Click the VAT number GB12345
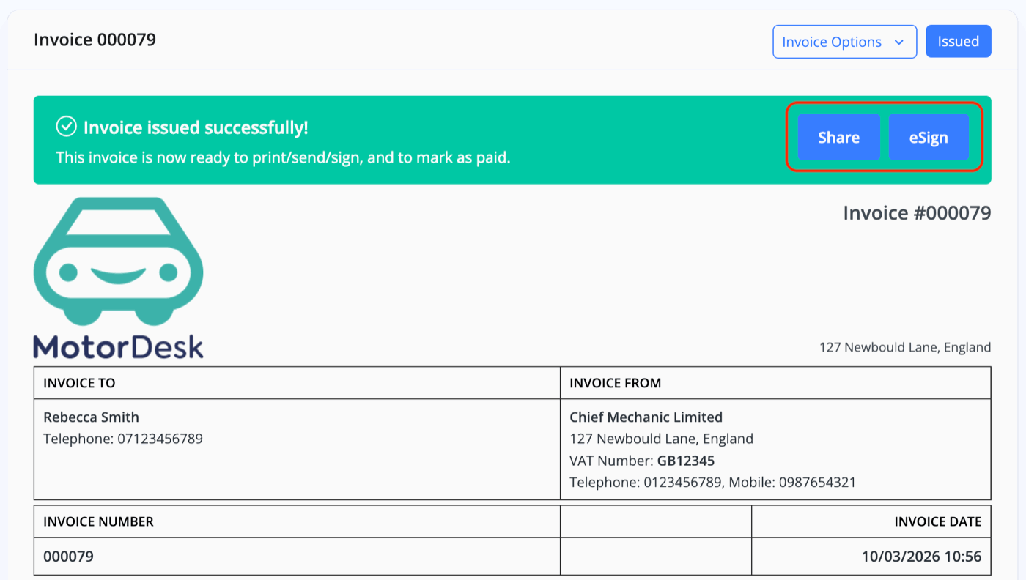 click(685, 461)
